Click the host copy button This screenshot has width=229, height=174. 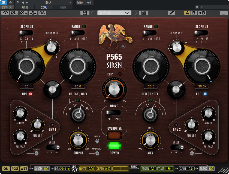pyautogui.click(x=44, y=7)
